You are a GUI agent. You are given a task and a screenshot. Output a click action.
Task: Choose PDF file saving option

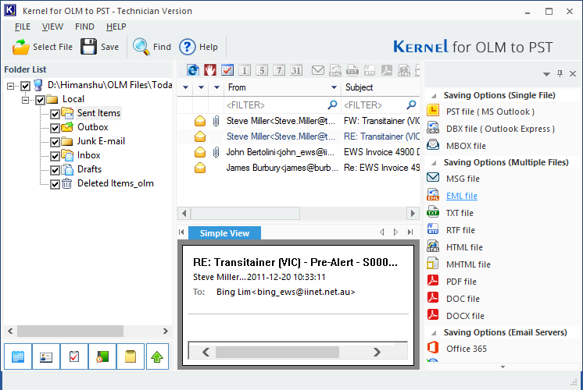(461, 282)
